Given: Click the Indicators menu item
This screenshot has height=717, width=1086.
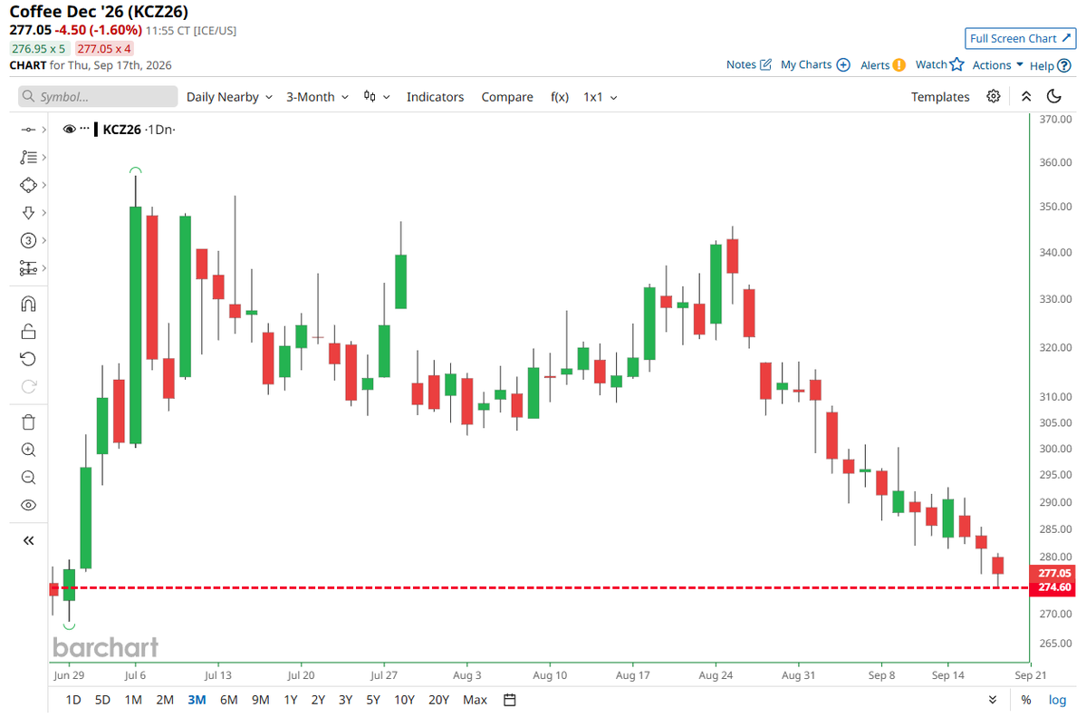Looking at the screenshot, I should coord(435,97).
